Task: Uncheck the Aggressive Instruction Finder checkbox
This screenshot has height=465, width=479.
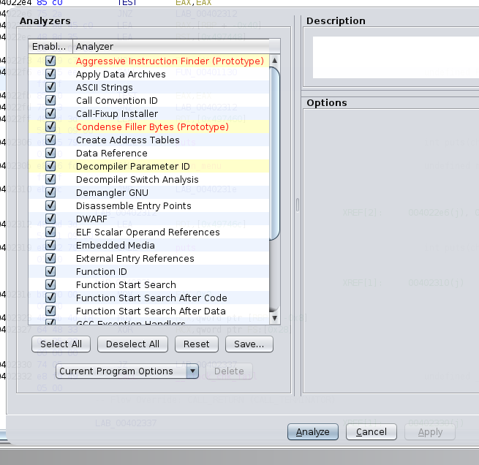Action: click(x=50, y=61)
